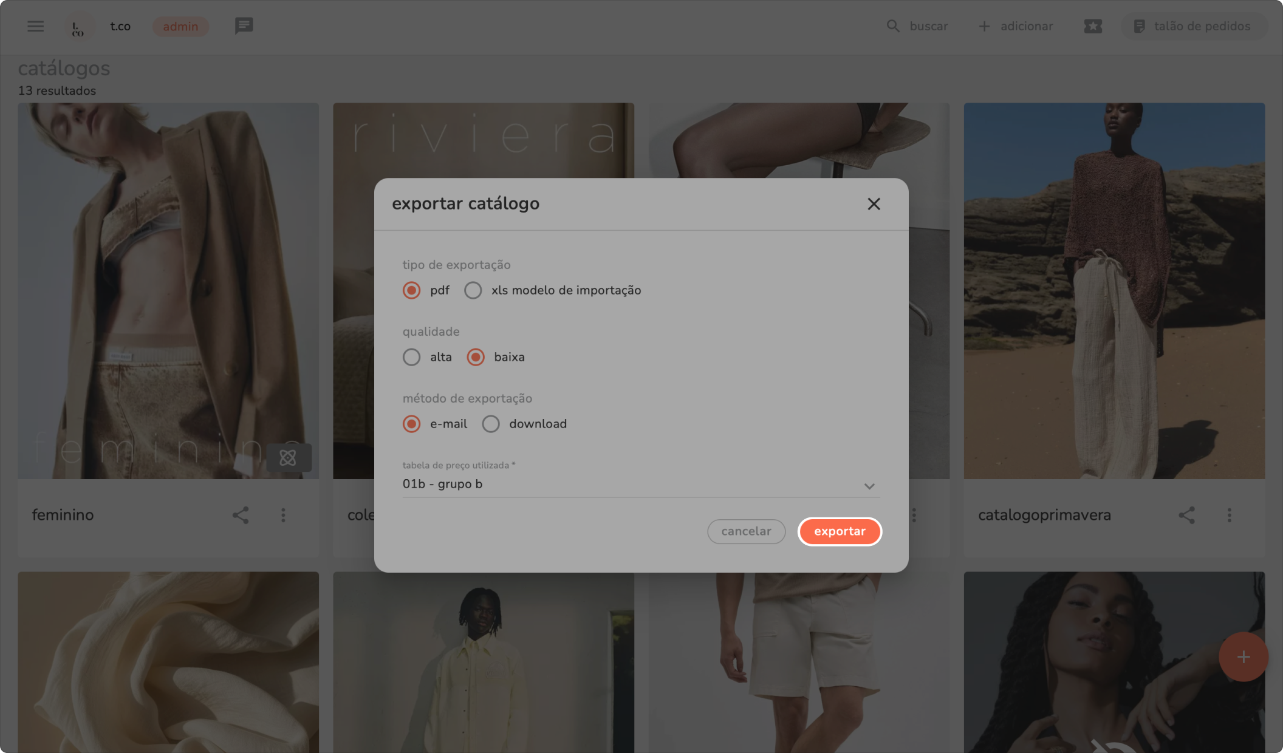
Task: Select xls modelo de importação option
Action: click(x=473, y=290)
